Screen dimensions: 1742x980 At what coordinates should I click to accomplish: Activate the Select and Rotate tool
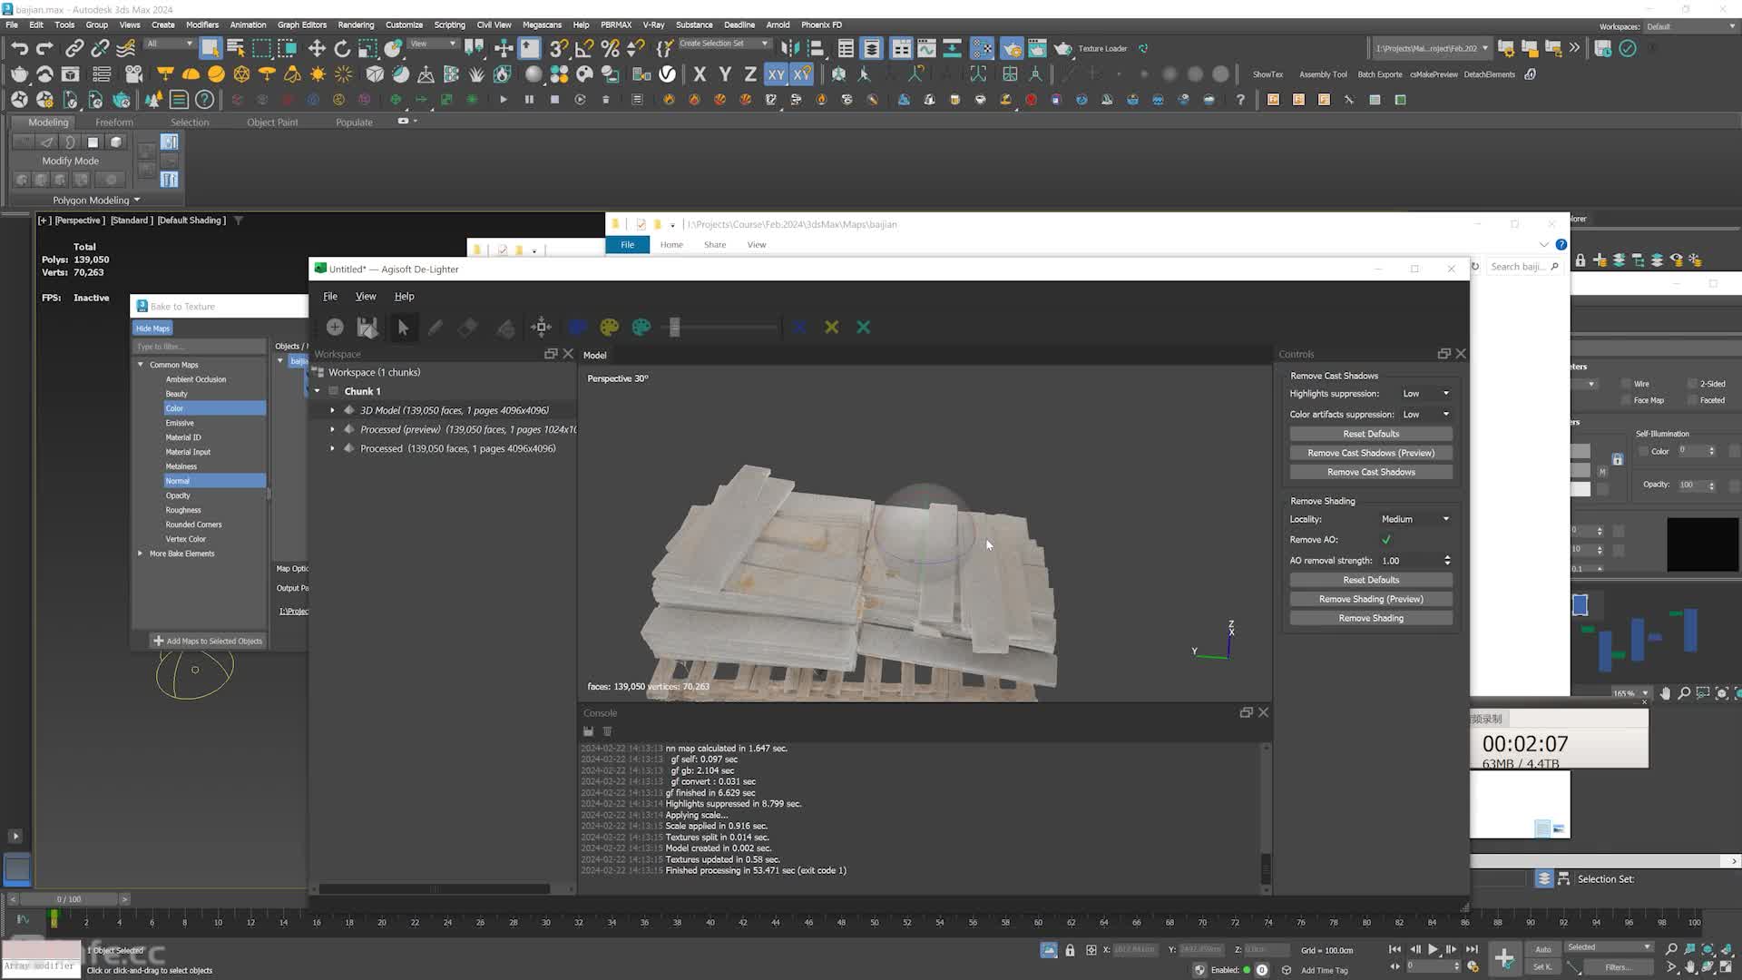pos(342,48)
